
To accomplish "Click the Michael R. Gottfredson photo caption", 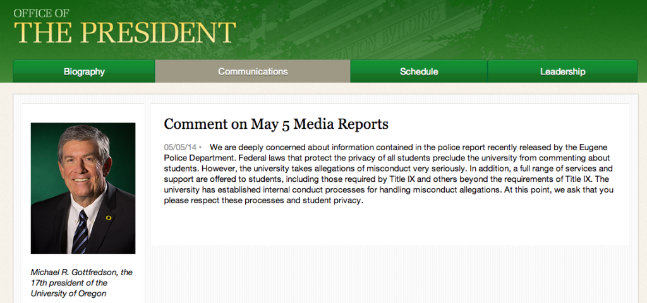I will [82, 283].
